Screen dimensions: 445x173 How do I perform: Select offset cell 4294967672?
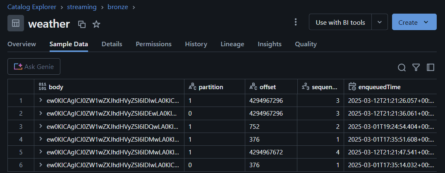click(271, 152)
